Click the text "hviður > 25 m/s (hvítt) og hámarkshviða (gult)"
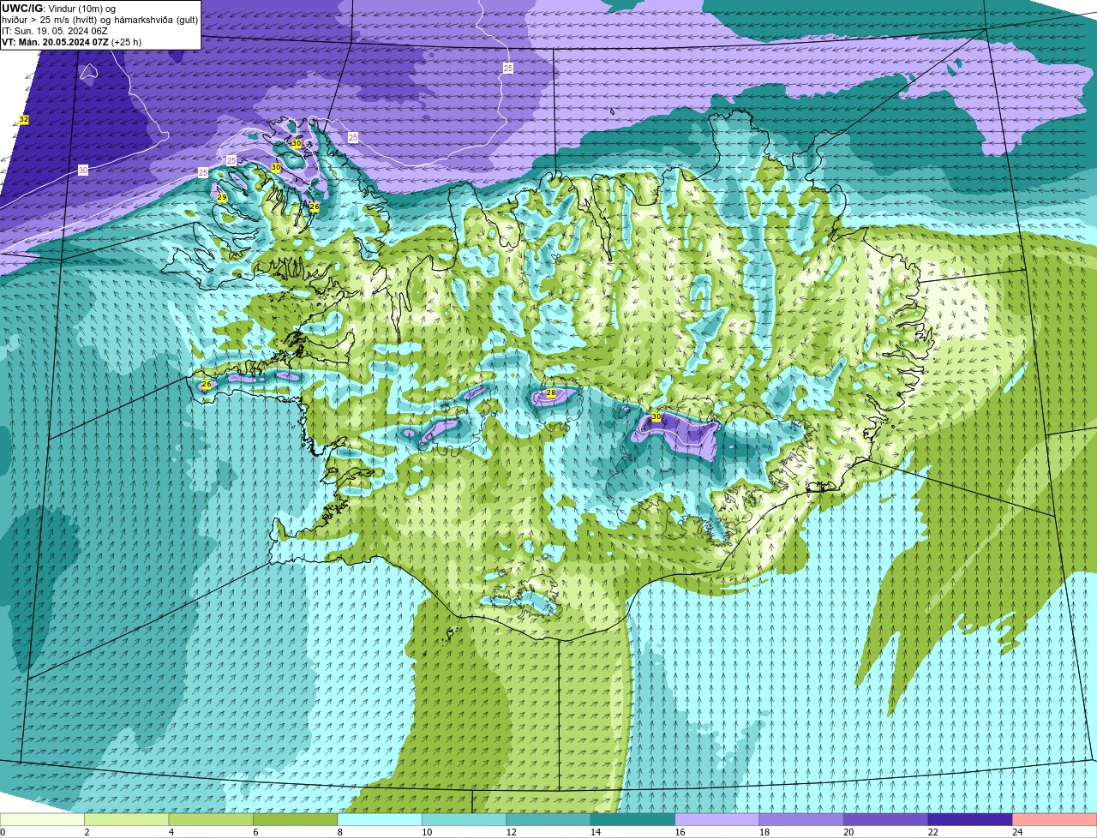Image resolution: width=1097 pixels, height=838 pixels. click(100, 19)
